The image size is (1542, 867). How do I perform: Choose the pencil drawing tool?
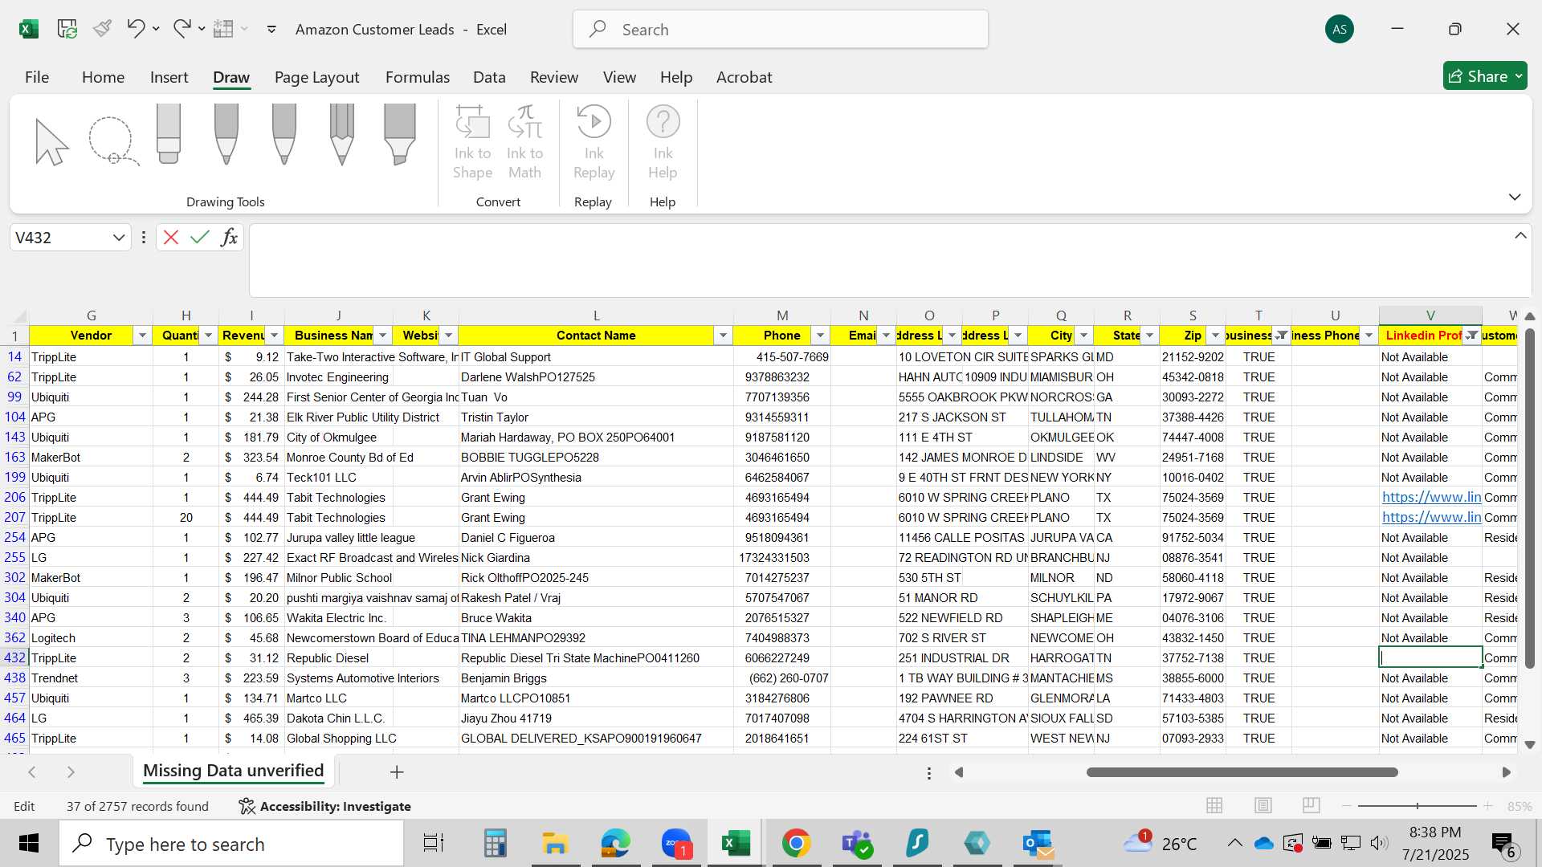tap(342, 135)
